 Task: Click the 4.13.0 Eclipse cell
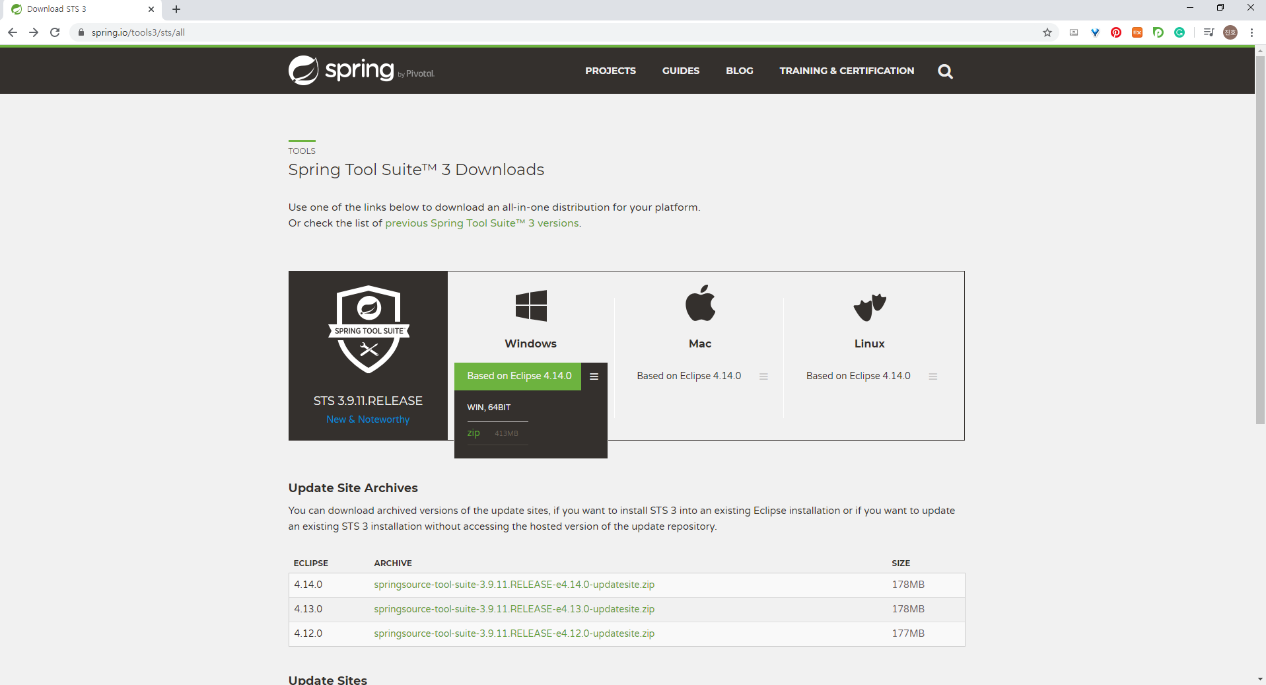308,609
